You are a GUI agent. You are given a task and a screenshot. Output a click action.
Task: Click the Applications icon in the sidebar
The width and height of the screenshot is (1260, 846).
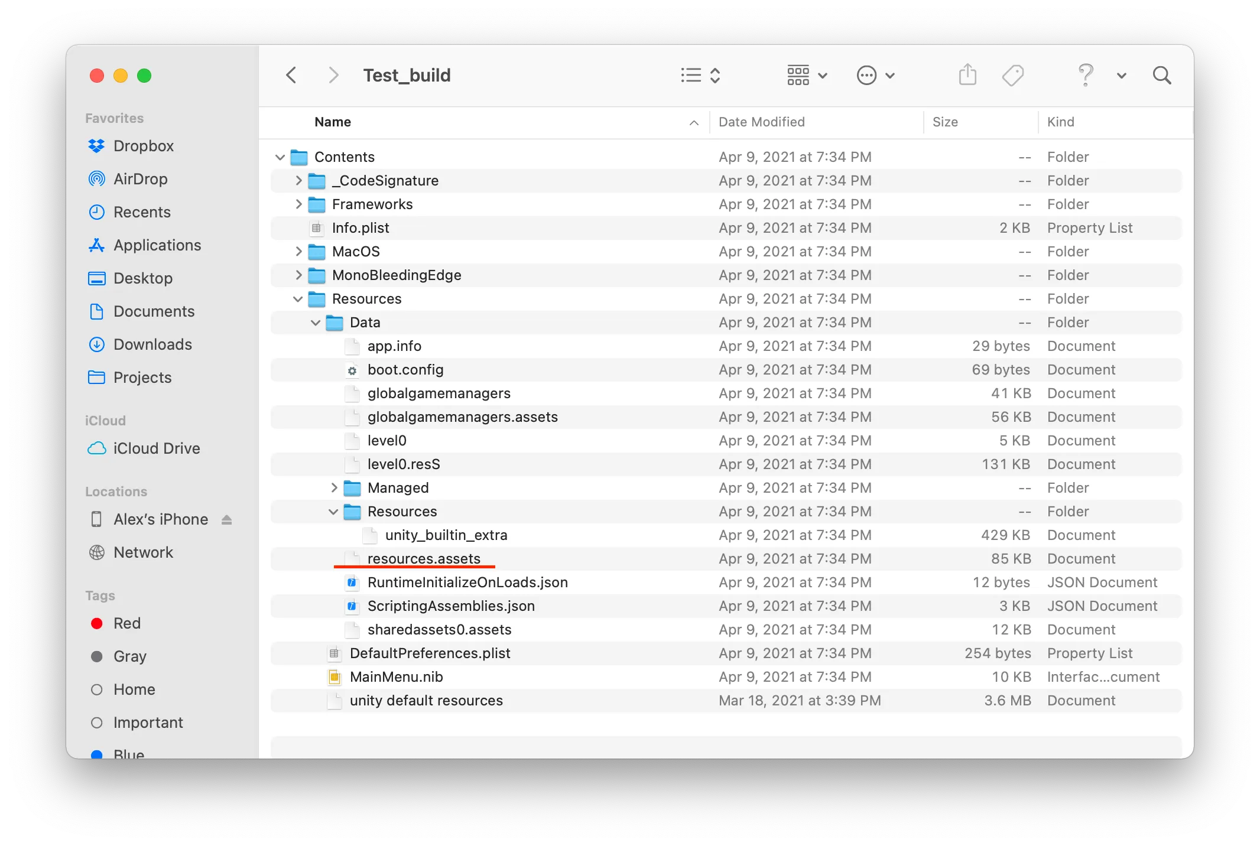click(x=156, y=245)
